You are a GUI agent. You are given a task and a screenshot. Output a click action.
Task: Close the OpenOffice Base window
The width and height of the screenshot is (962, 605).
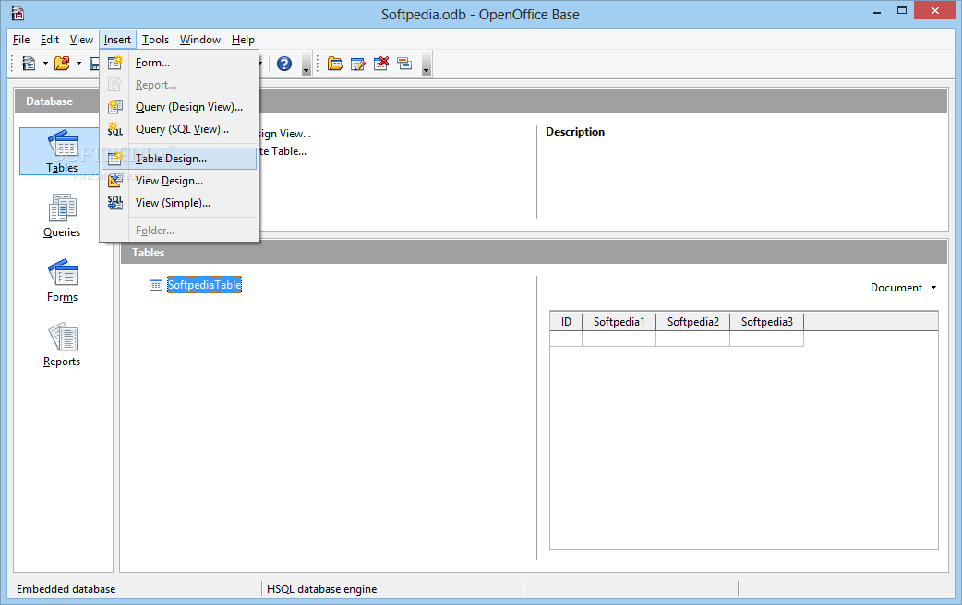935,10
